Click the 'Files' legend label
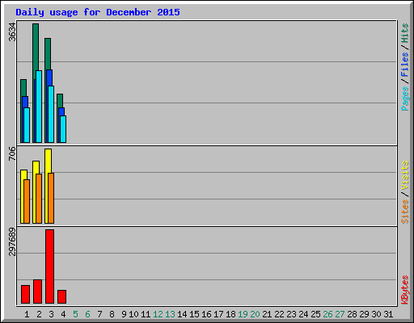The width and height of the screenshot is (414, 323). click(405, 65)
